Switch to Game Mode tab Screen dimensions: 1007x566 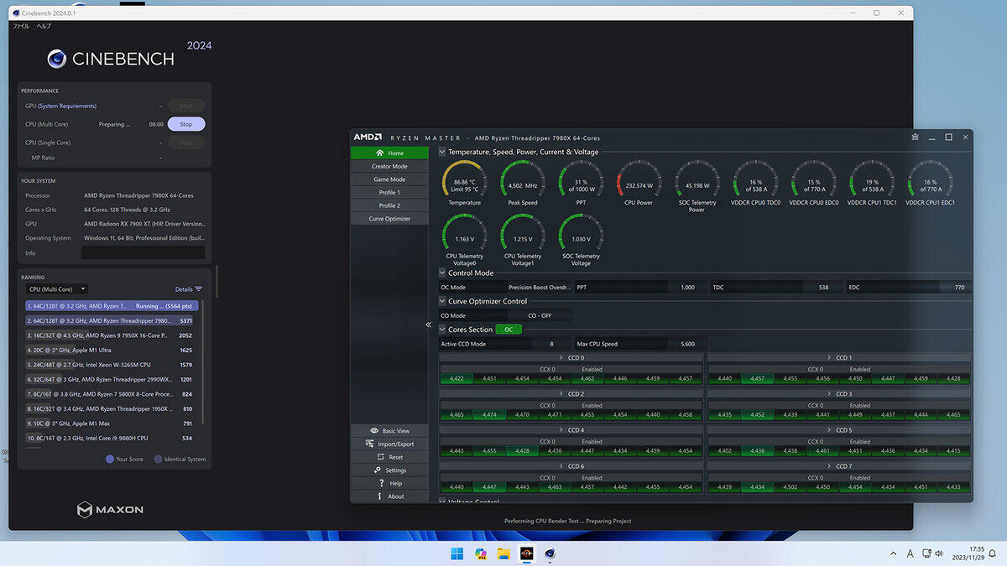pyautogui.click(x=389, y=179)
